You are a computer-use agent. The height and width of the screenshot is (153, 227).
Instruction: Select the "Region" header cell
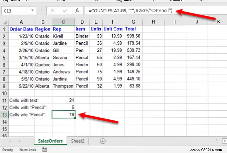tap(43, 29)
